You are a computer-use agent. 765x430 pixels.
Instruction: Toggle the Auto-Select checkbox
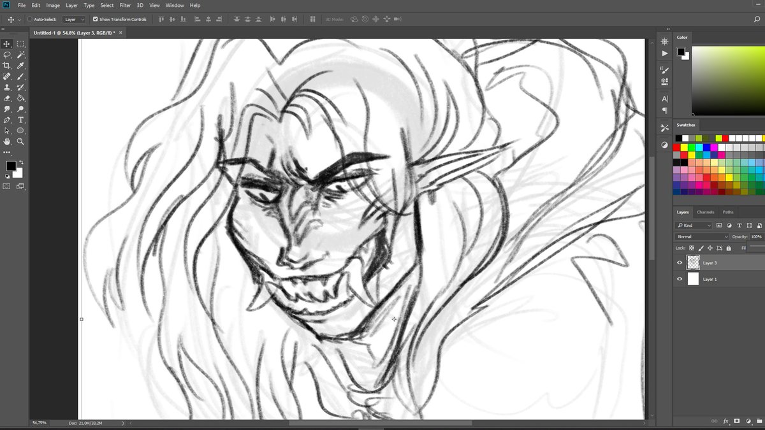point(29,19)
